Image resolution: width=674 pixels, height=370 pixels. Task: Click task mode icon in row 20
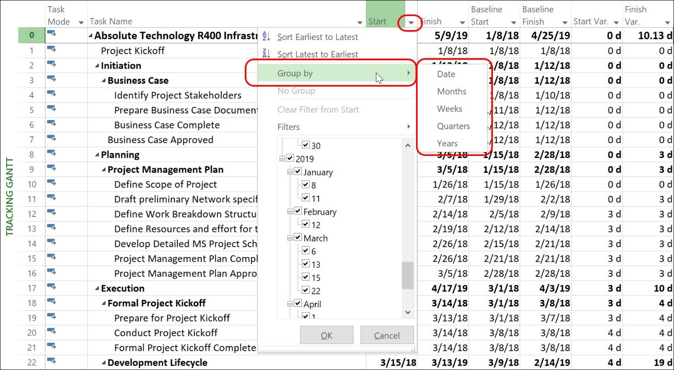click(51, 332)
